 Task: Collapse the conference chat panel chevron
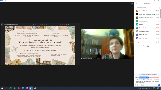(136, 46)
